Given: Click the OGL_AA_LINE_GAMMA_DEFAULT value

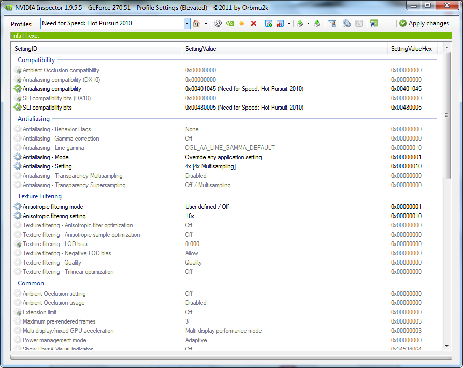Looking at the screenshot, I should (230, 148).
